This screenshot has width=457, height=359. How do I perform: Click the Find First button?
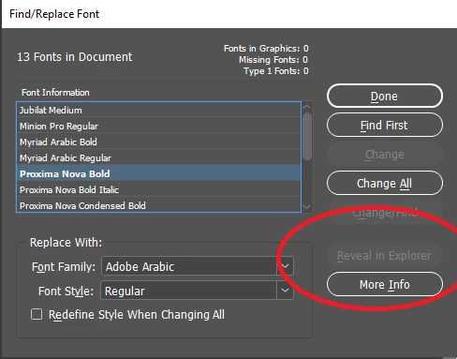pos(385,125)
